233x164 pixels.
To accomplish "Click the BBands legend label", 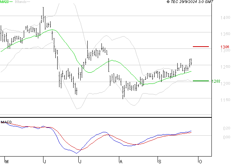I will (21, 1).
